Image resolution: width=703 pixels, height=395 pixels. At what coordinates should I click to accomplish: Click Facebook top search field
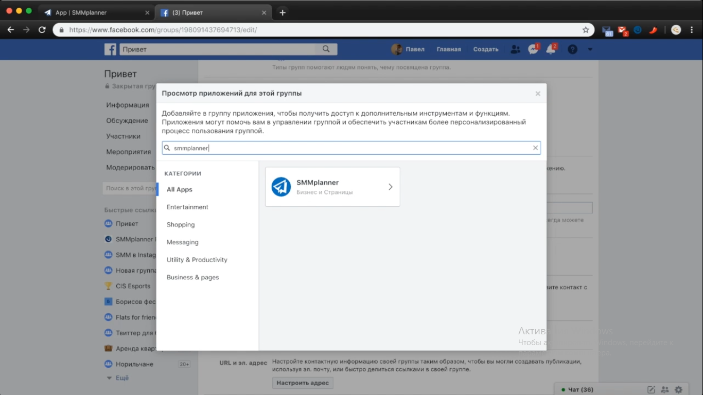pyautogui.click(x=217, y=49)
